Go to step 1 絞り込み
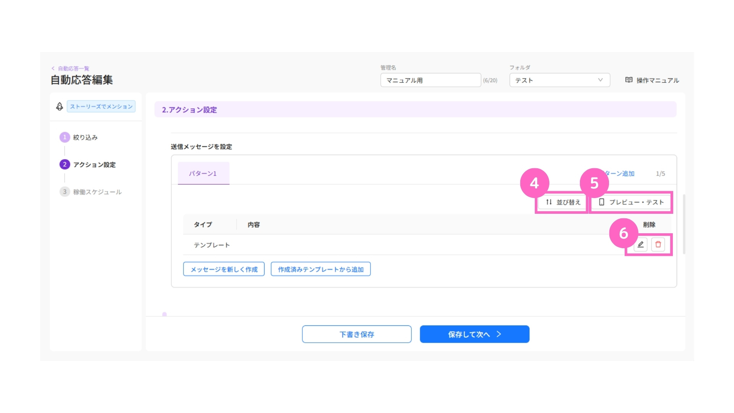The height and width of the screenshot is (413, 734). 79,137
